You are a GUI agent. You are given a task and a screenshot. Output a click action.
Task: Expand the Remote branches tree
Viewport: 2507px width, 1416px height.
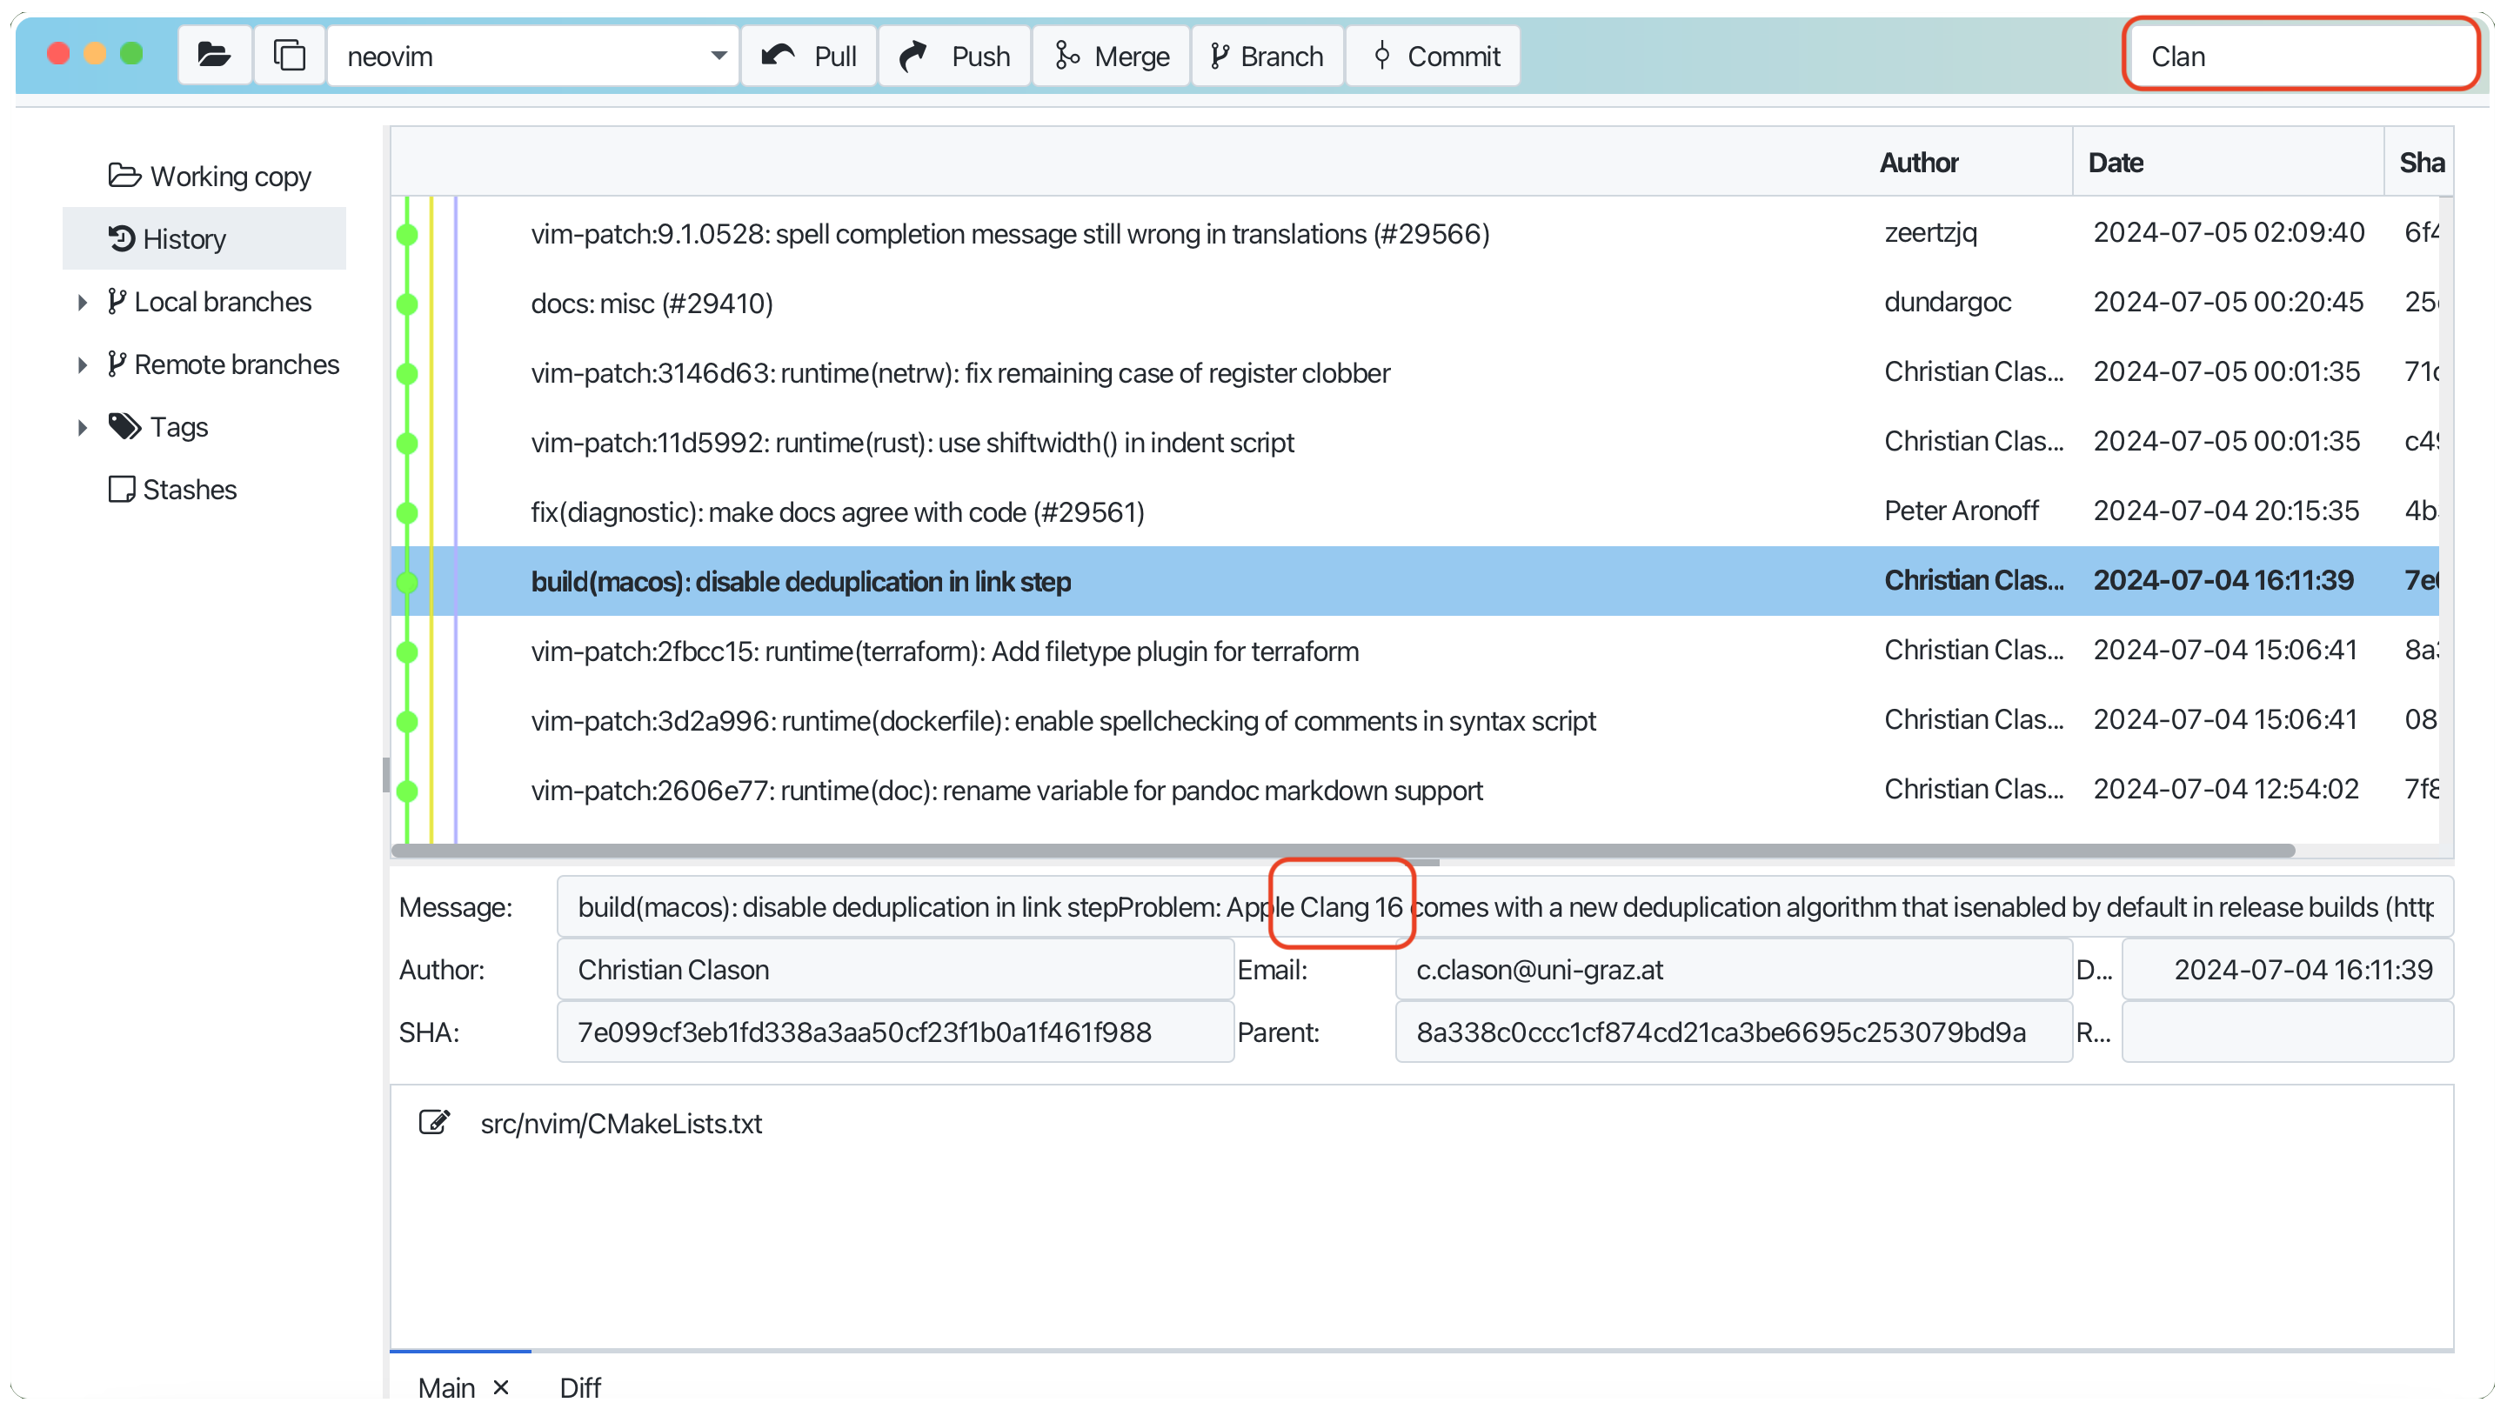(x=83, y=365)
